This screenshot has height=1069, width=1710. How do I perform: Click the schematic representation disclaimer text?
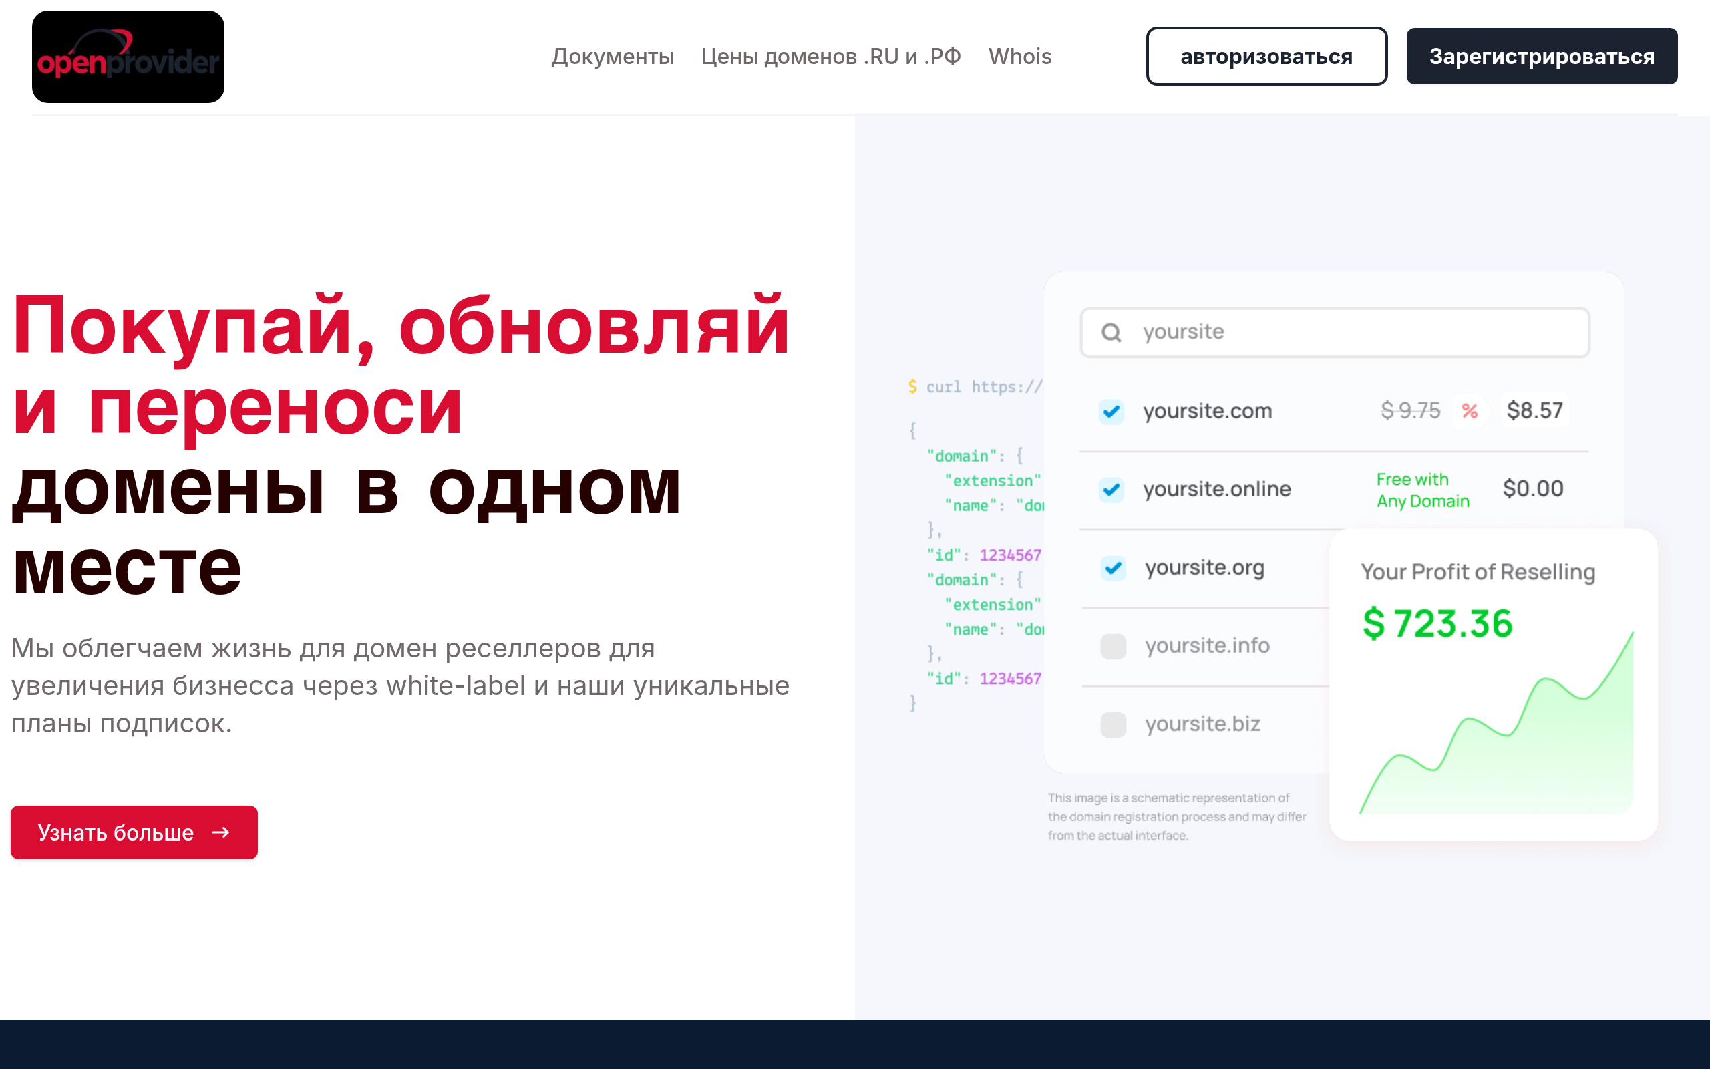1176,816
